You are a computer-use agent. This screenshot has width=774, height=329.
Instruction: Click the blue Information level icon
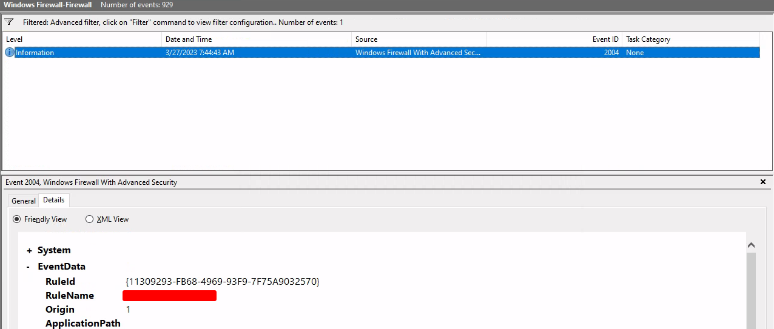[9, 53]
